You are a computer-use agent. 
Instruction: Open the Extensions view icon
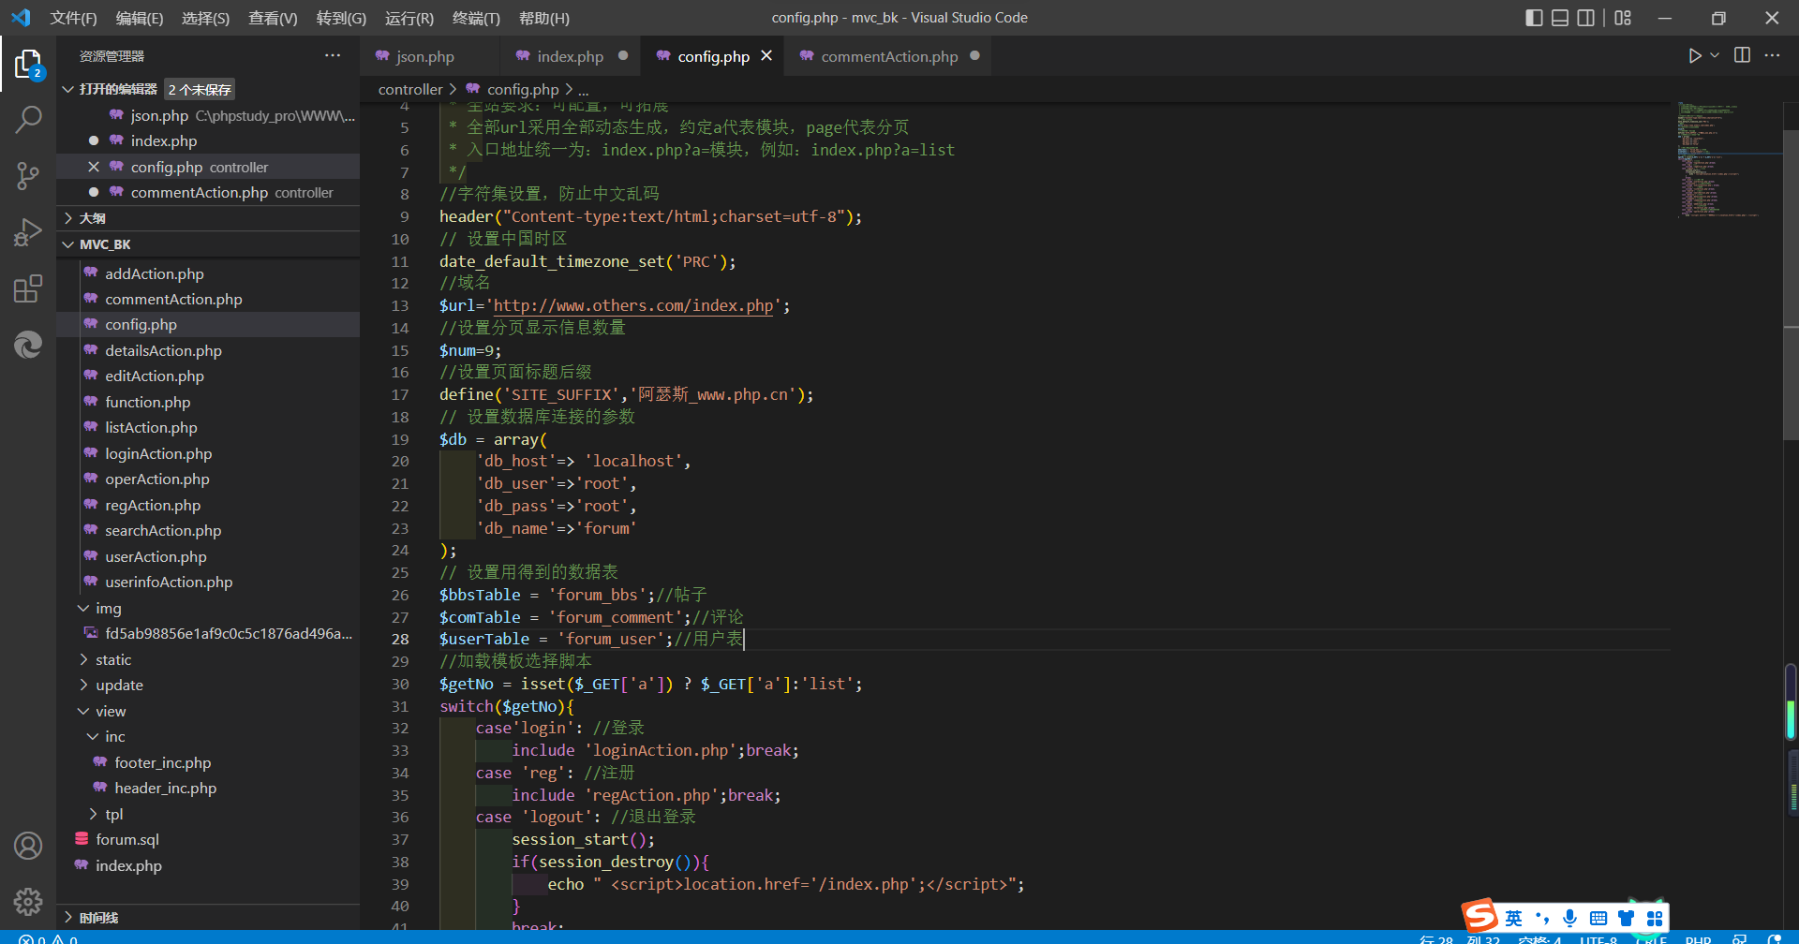coord(28,288)
